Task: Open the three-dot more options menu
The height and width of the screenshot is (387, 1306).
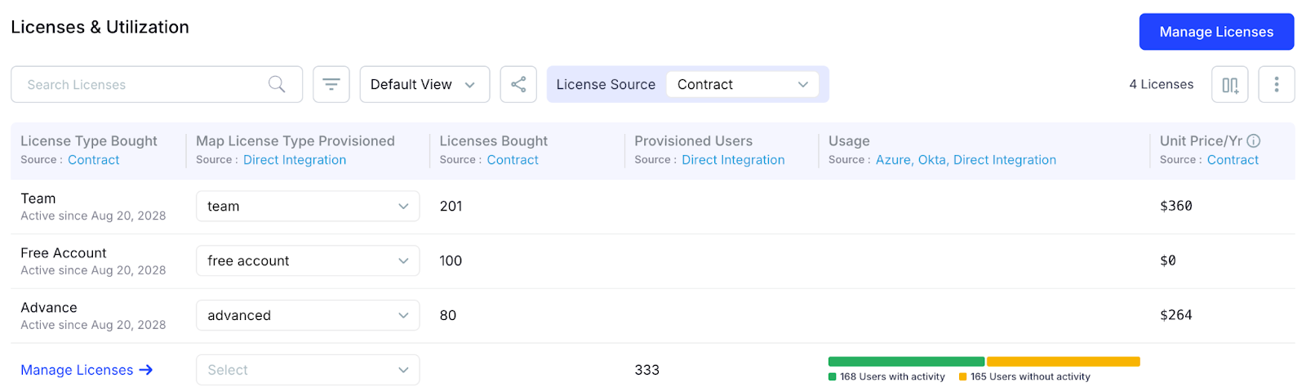Action: pos(1277,84)
